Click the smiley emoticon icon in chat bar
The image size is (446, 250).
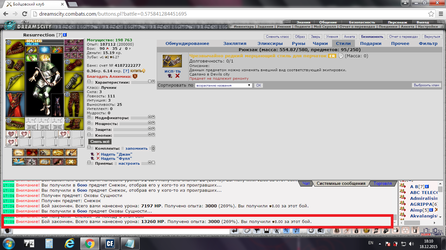311,230
